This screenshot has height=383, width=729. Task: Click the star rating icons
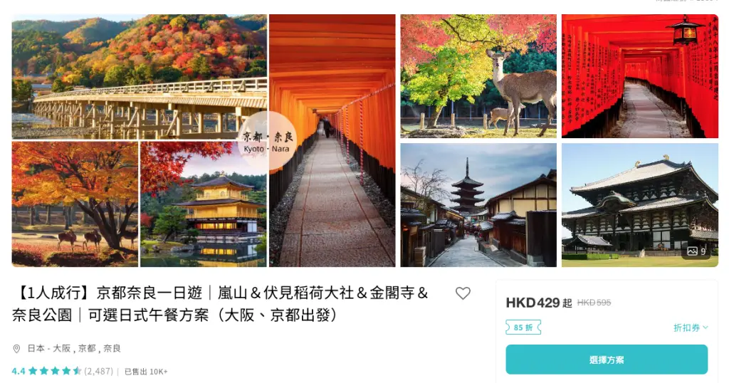pyautogui.click(x=55, y=371)
